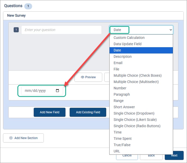Viewport: 187px width, 163px height.
Task: Click the mm/dd/yyyy date input
Action: tap(38, 91)
